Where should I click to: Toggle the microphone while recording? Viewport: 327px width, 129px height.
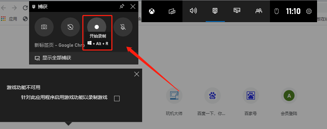click(x=123, y=27)
